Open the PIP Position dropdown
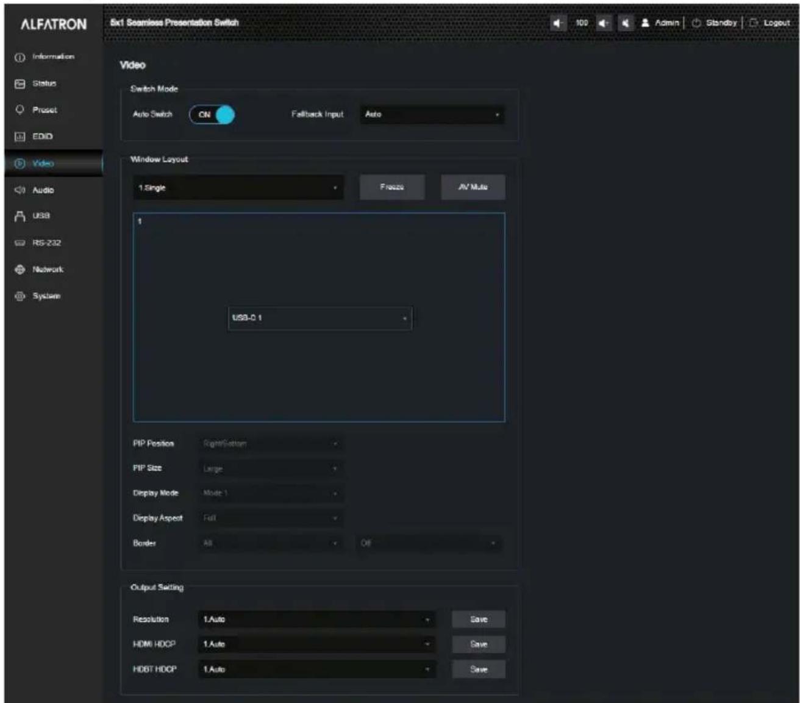800x703 pixels. (x=271, y=444)
